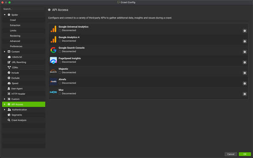Expand the Content tree section
The height and width of the screenshot is (158, 253).
5,51
